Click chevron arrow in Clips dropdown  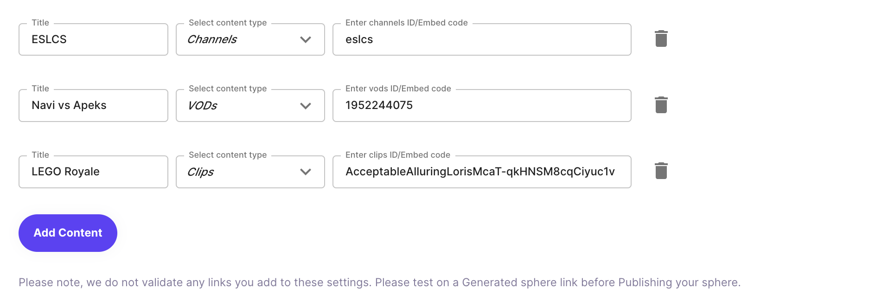pyautogui.click(x=305, y=172)
